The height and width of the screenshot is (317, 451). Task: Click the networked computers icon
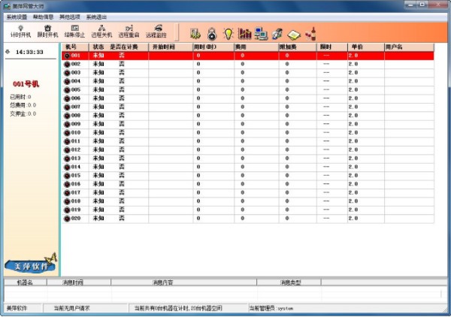click(261, 34)
